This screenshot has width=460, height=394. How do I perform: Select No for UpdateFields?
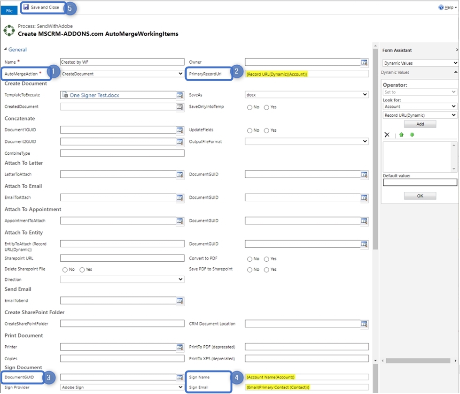(249, 131)
